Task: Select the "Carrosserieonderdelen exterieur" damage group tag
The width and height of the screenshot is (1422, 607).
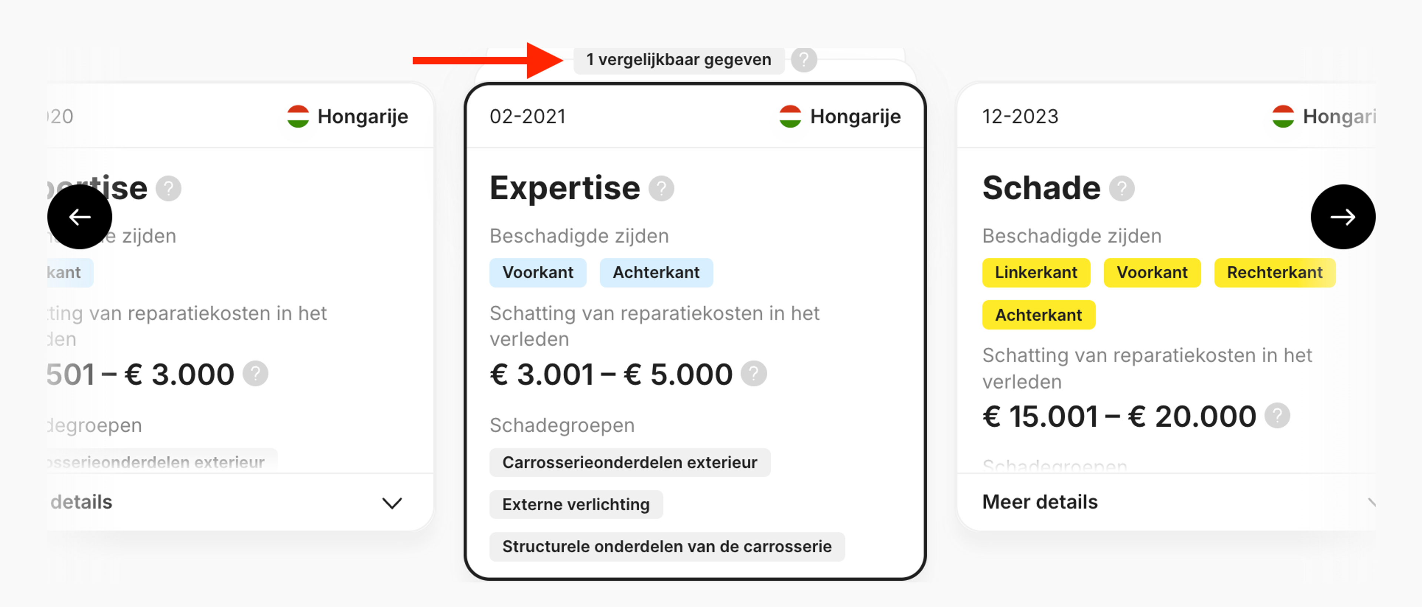Action: pos(630,463)
